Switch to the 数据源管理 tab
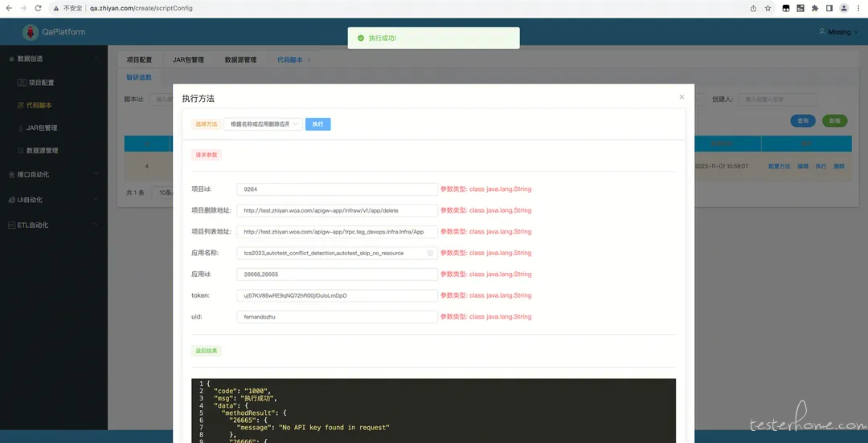 (240, 59)
